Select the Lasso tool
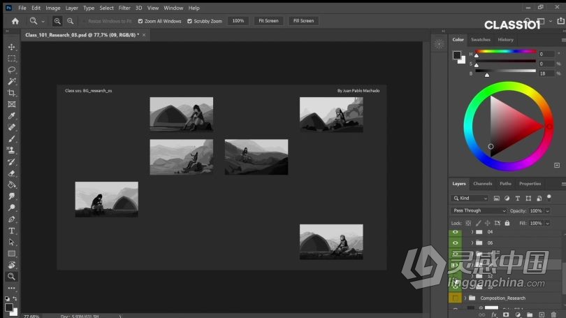The image size is (566, 318). pyautogui.click(x=12, y=70)
